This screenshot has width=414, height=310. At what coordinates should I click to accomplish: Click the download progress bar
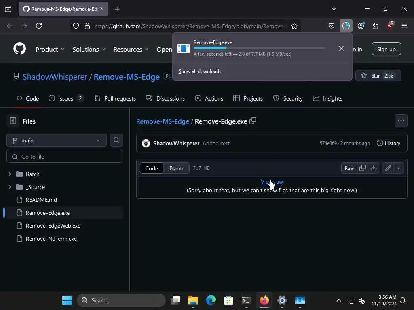coord(259,48)
